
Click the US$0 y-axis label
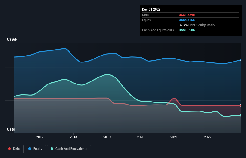click(11, 129)
